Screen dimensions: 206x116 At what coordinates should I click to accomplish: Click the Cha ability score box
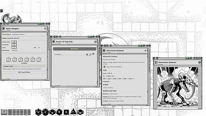39,60
